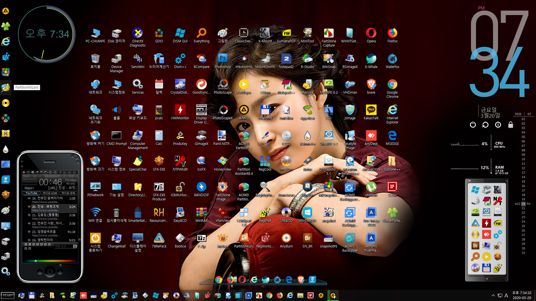Click the PartitionWizard icon in the left sidebar
This screenshot has height=301, width=536.
point(6,88)
